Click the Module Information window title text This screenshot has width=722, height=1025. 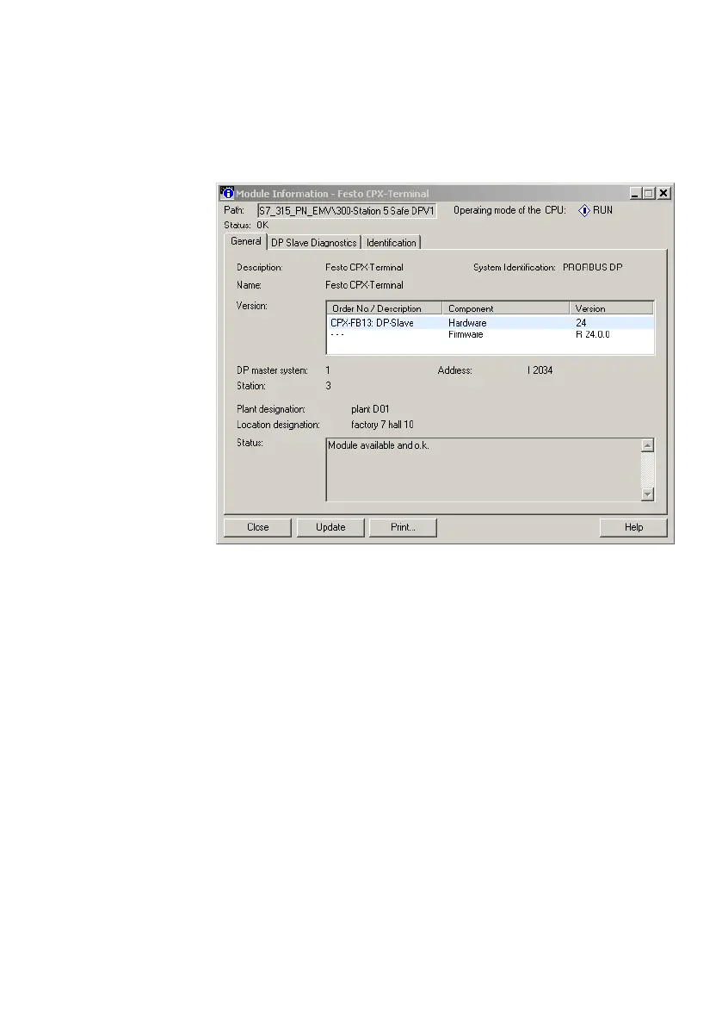click(x=332, y=194)
